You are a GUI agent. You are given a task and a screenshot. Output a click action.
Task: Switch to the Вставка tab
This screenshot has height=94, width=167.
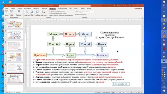pos(20,9)
